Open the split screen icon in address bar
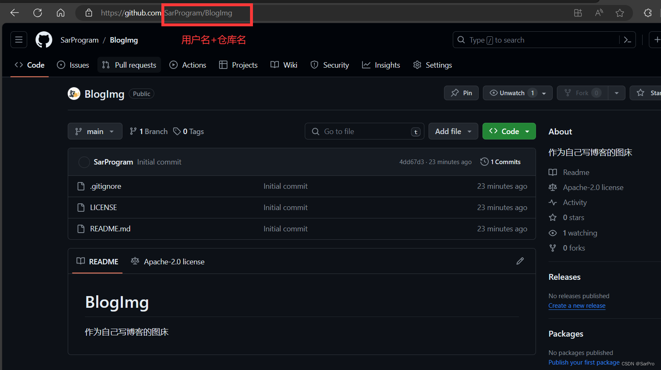The width and height of the screenshot is (661, 370). click(578, 13)
